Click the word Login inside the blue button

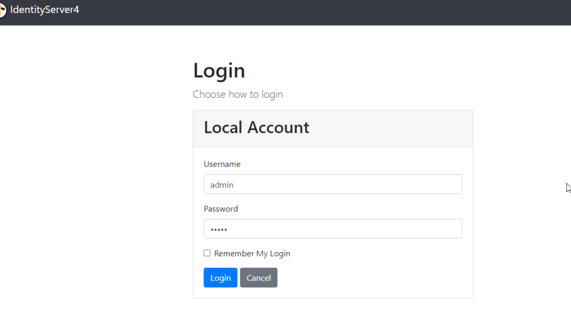click(221, 278)
